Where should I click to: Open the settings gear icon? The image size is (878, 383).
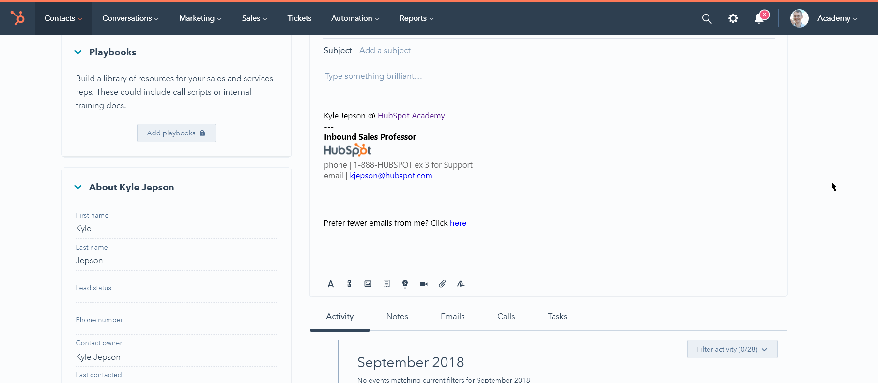733,18
